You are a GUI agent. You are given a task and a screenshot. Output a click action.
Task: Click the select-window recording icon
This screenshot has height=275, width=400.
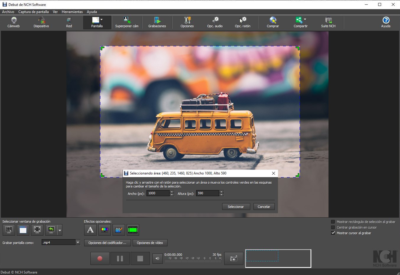23,230
